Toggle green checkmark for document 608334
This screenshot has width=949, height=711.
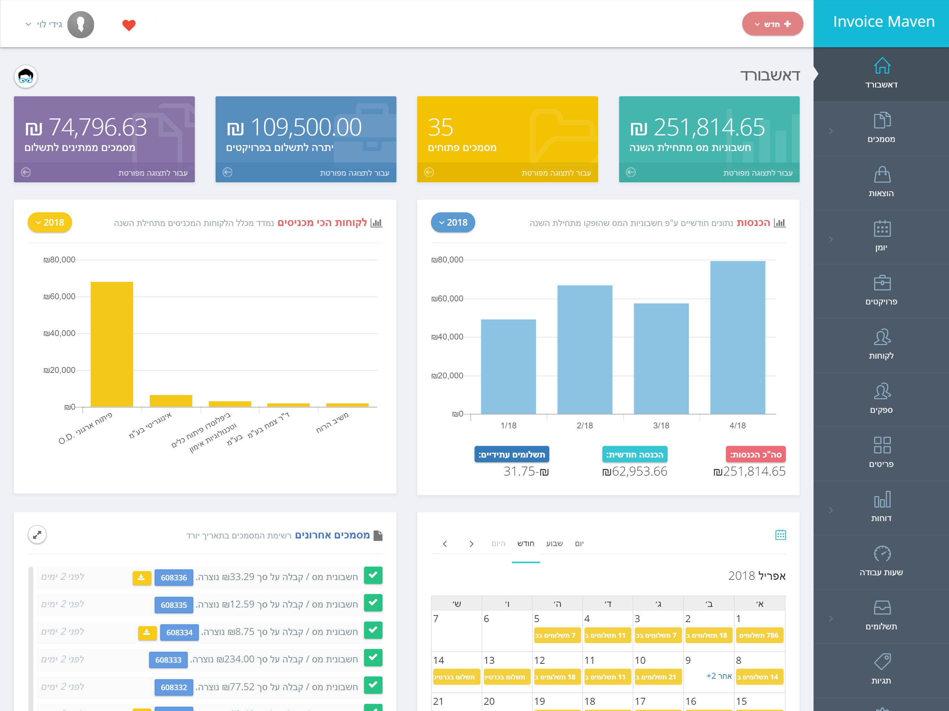[x=373, y=630]
